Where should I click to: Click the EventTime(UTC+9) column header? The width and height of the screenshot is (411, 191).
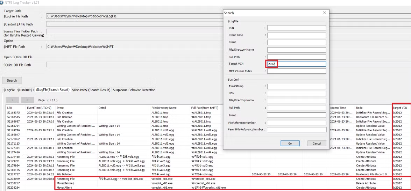tap(40, 108)
